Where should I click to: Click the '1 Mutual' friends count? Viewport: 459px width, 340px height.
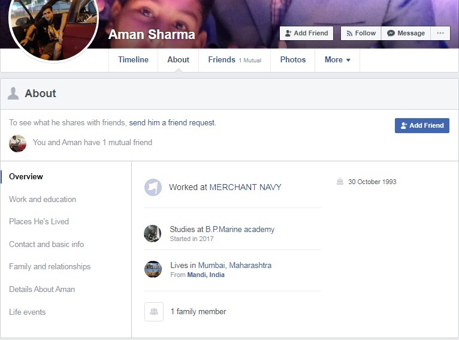point(250,61)
